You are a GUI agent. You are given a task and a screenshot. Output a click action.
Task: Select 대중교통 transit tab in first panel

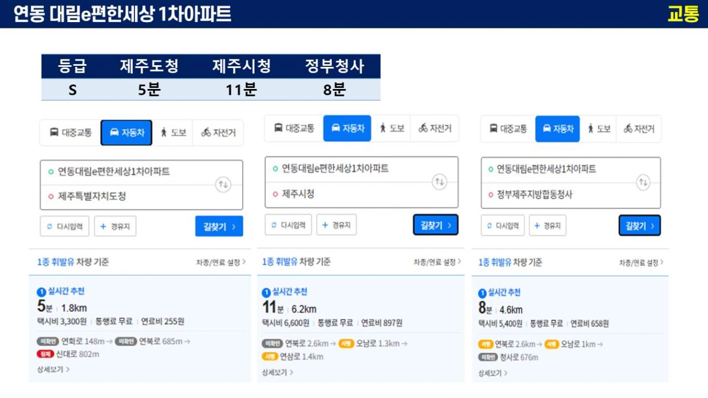coord(70,133)
